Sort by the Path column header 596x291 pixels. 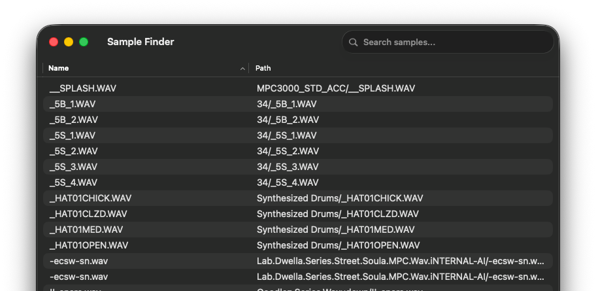(x=263, y=68)
